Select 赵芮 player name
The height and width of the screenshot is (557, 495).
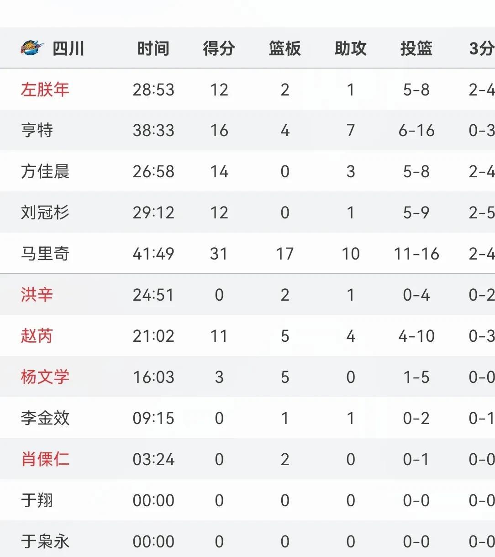coord(37,336)
